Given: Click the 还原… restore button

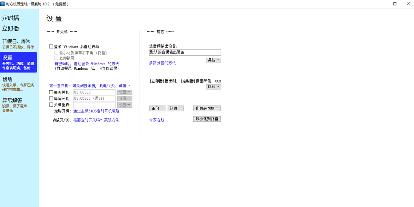Looking at the screenshot, I should pos(175,108).
